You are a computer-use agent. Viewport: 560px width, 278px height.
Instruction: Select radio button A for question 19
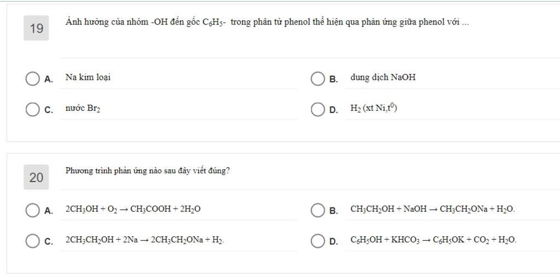(x=33, y=79)
